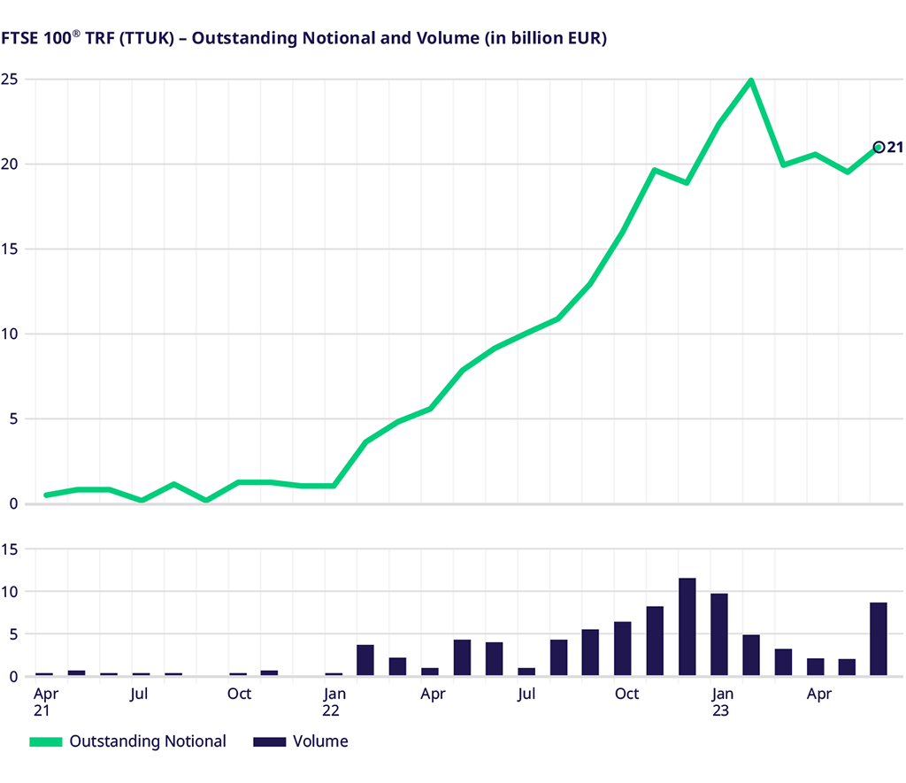Select the Jan 22 x-axis label

click(334, 702)
